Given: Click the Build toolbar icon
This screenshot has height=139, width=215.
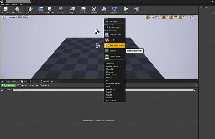Looking at the screenshot, I should point(104,10).
